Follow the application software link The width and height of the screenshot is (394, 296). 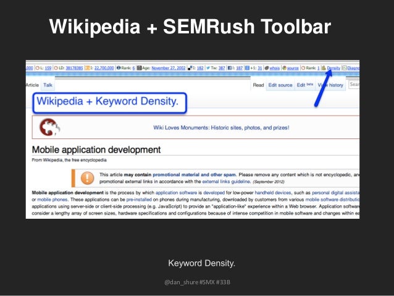(x=176, y=193)
